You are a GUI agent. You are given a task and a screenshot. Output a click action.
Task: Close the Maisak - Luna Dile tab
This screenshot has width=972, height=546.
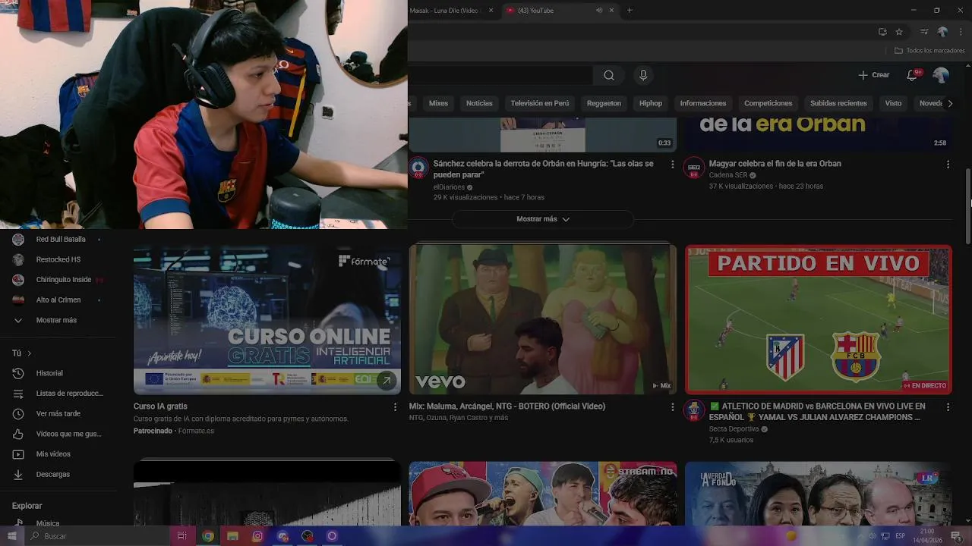491,11
